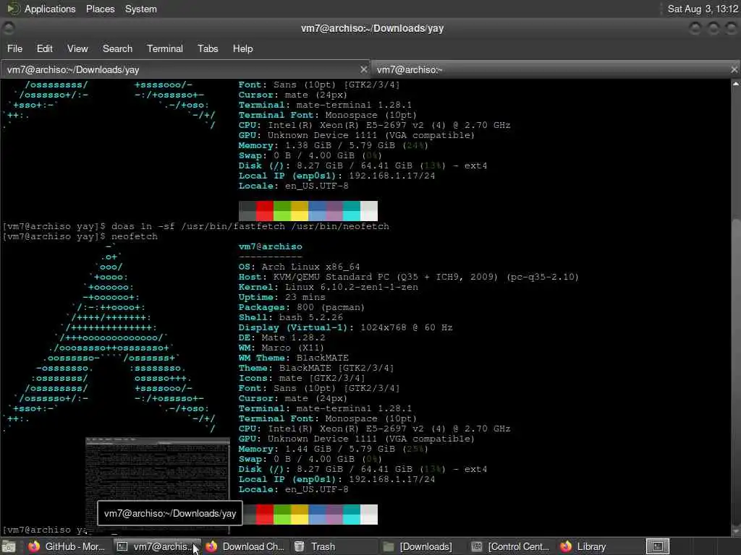This screenshot has width=741, height=555.
Task: Close the vm7@archiso:~ terminal tab
Action: pos(734,70)
